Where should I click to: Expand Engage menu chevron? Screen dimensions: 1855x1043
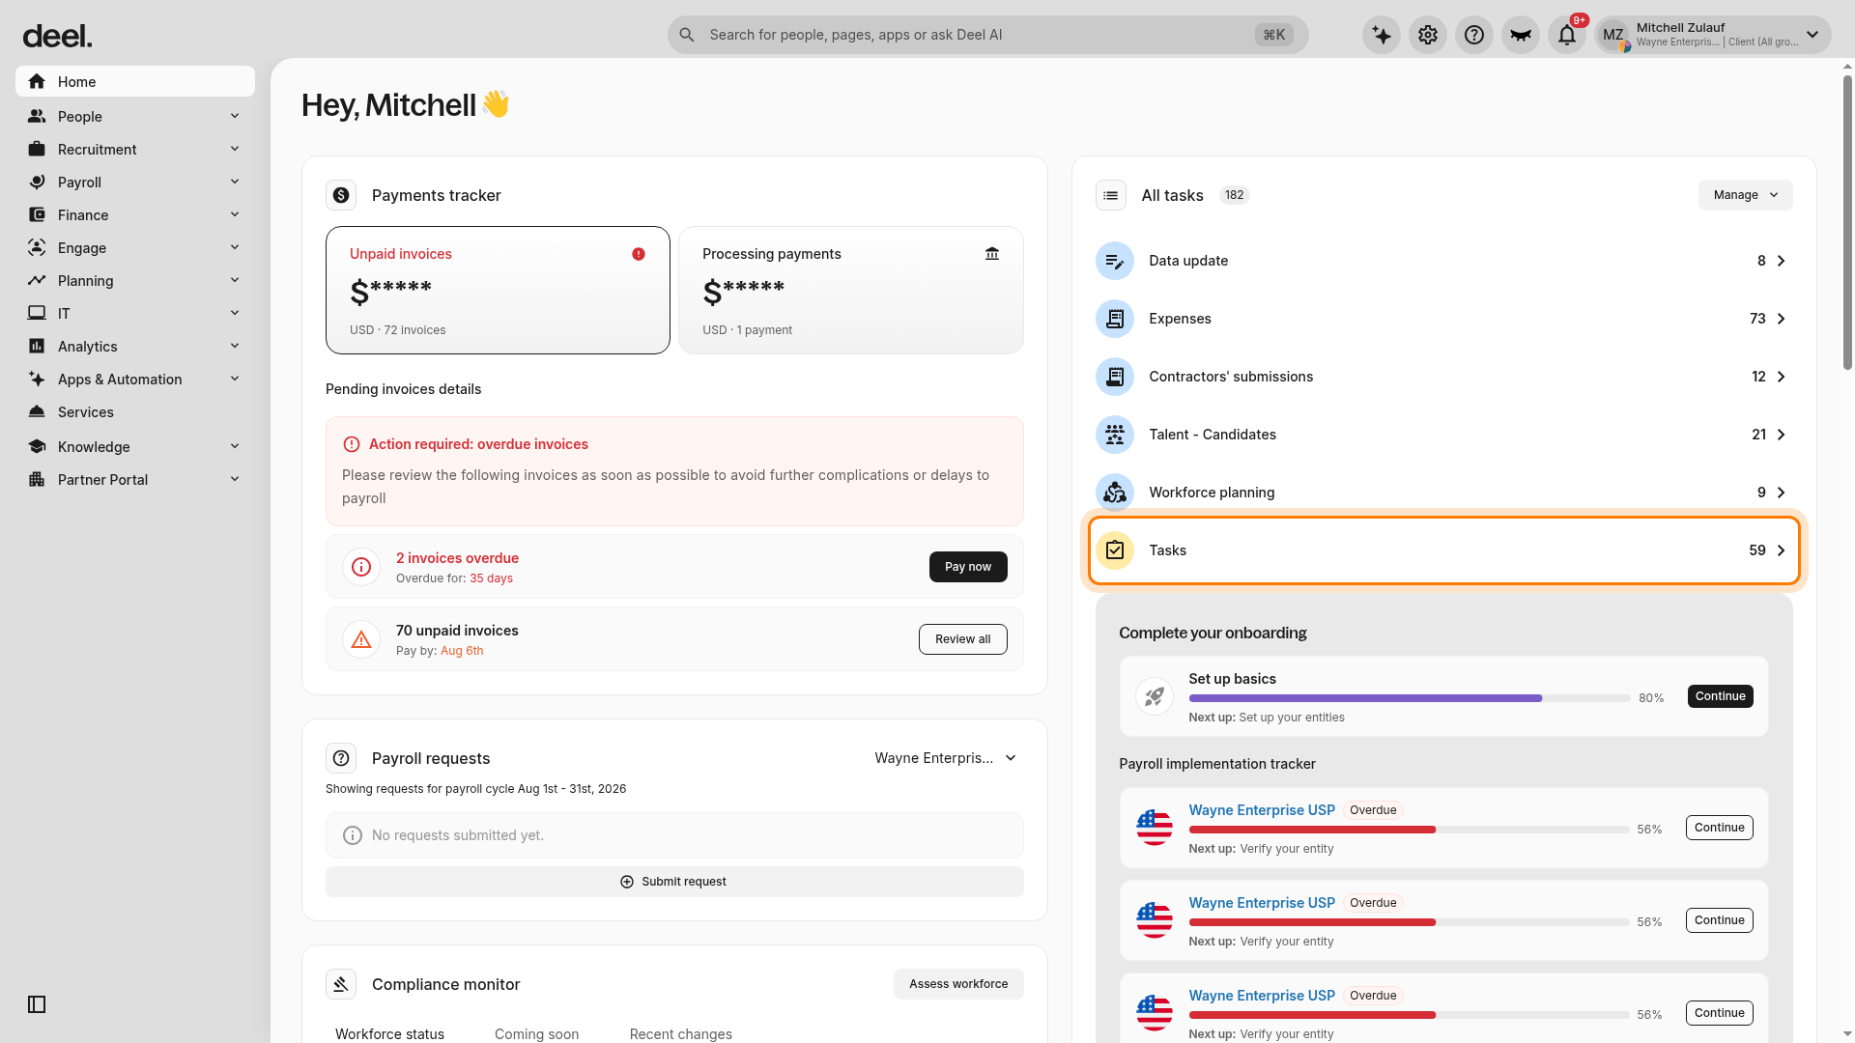point(235,247)
